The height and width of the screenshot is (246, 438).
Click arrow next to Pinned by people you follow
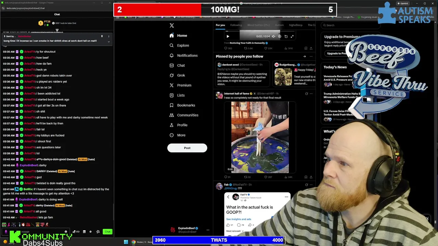[x=304, y=56]
